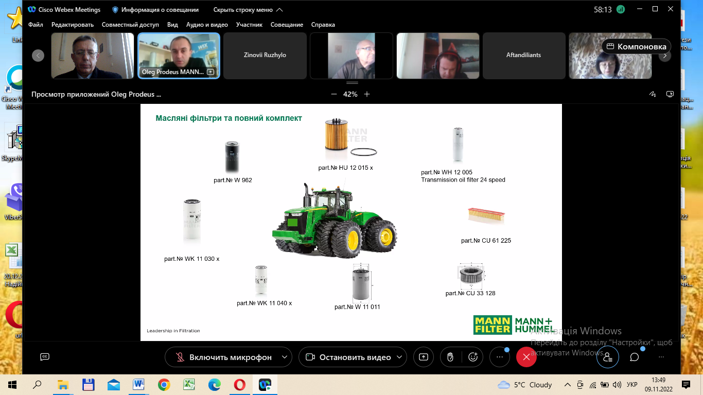This screenshot has height=395, width=703.
Task: Open the Вид menu
Action: 172,25
